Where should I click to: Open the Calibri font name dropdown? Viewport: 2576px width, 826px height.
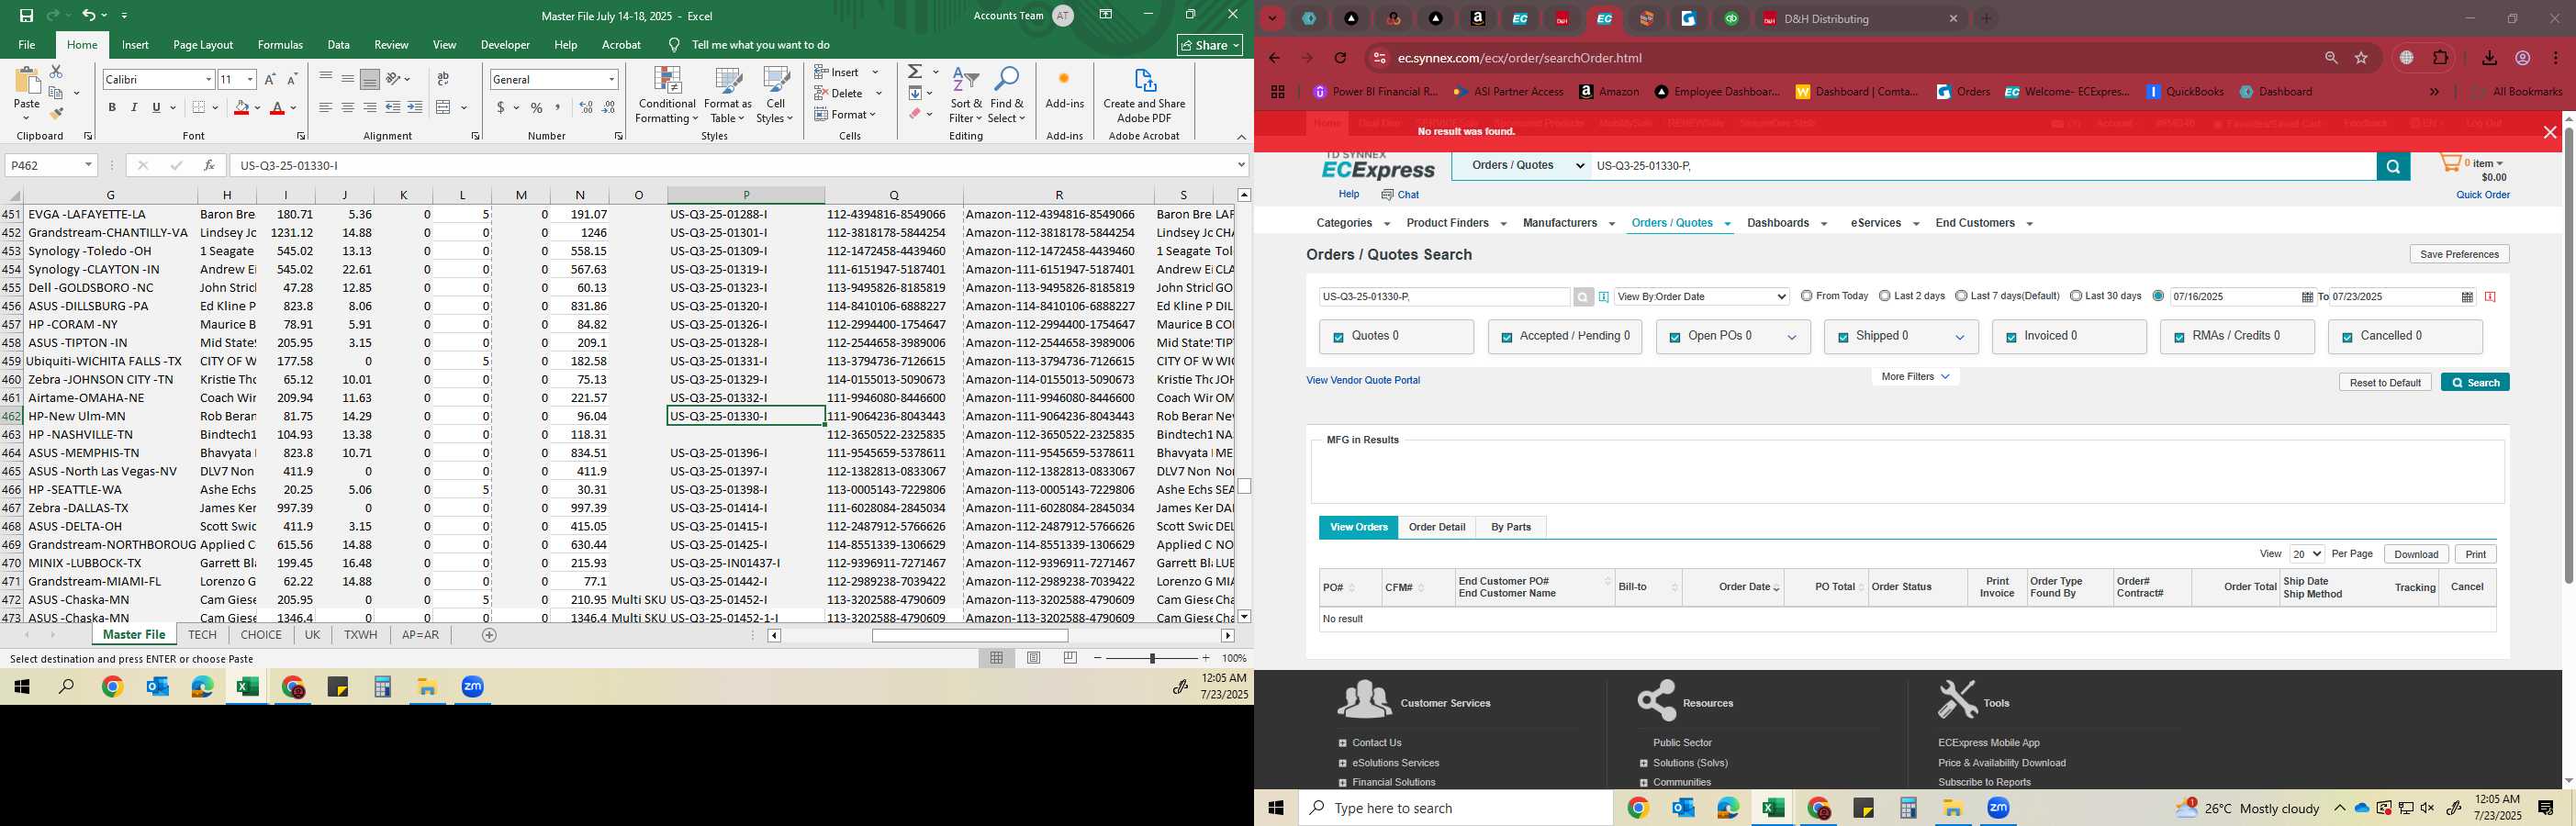(x=208, y=79)
